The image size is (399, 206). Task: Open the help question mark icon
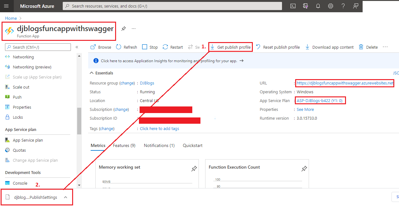point(343,6)
